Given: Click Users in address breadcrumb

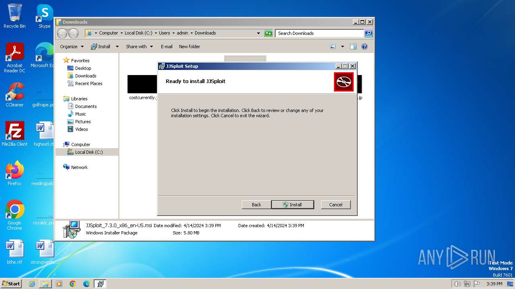Looking at the screenshot, I should 164,33.
